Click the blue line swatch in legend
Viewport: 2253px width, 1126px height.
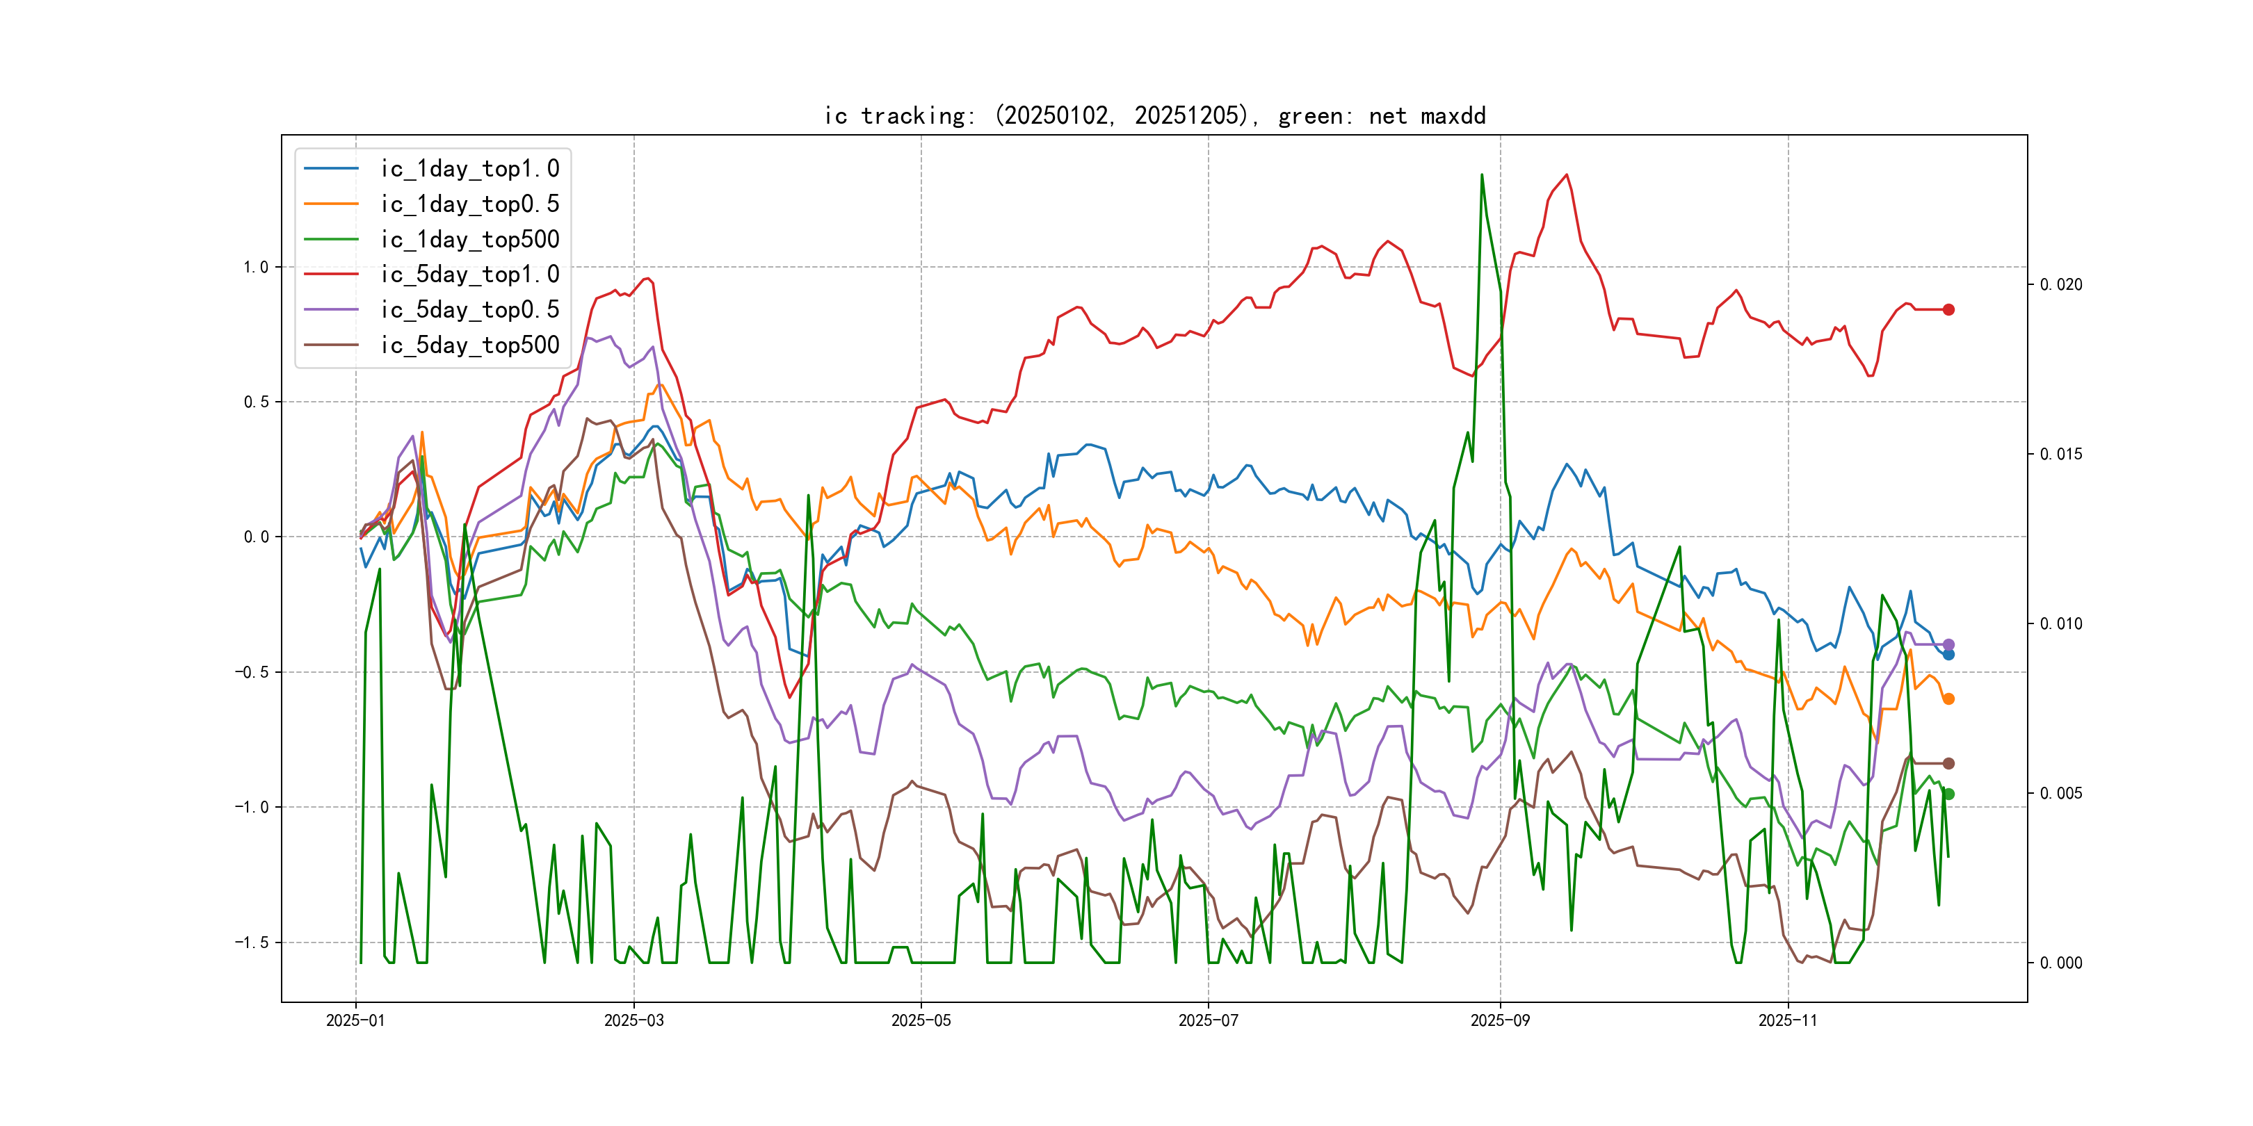[330, 169]
